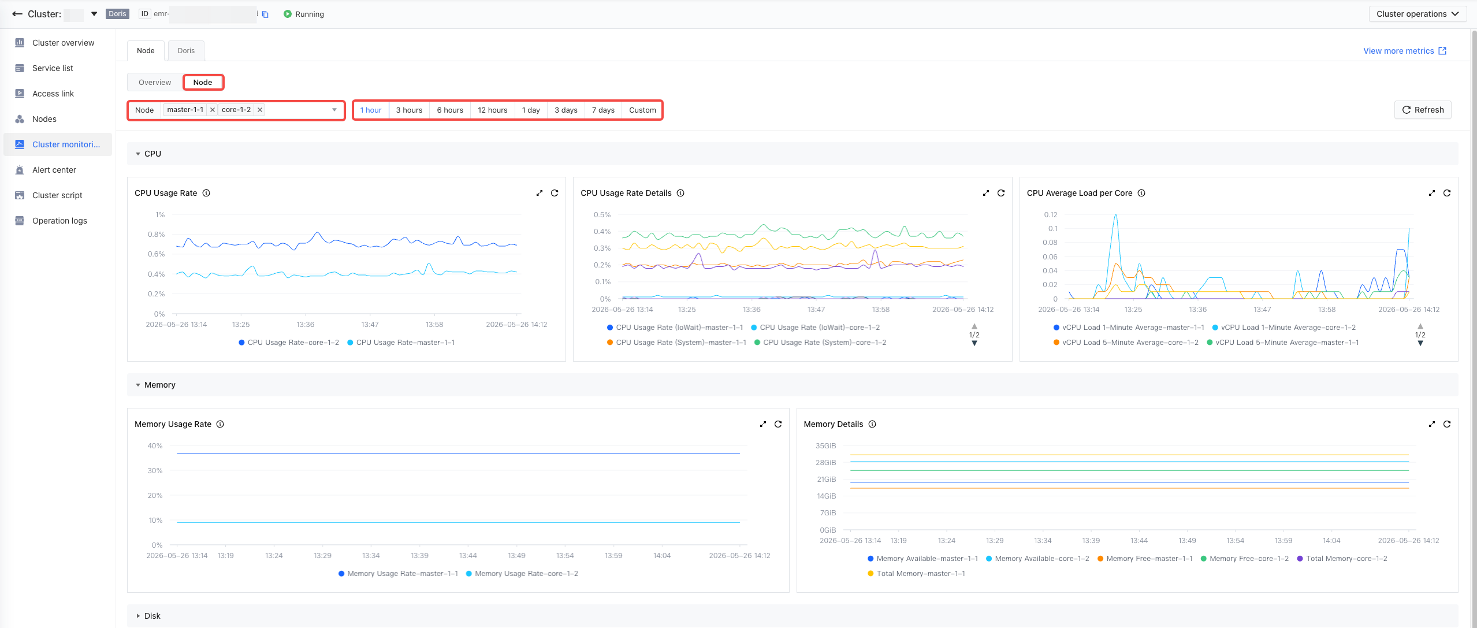
Task: Select the 3 hours time range
Action: coord(409,110)
